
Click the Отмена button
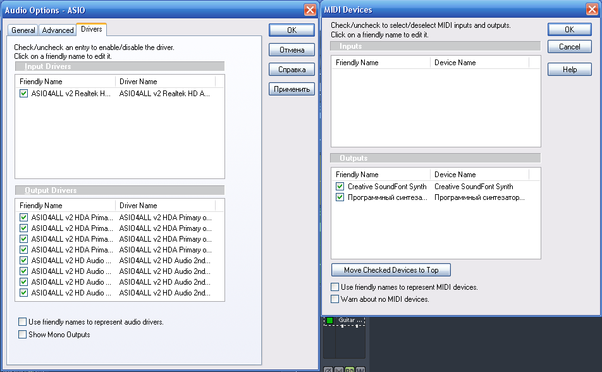pos(292,50)
